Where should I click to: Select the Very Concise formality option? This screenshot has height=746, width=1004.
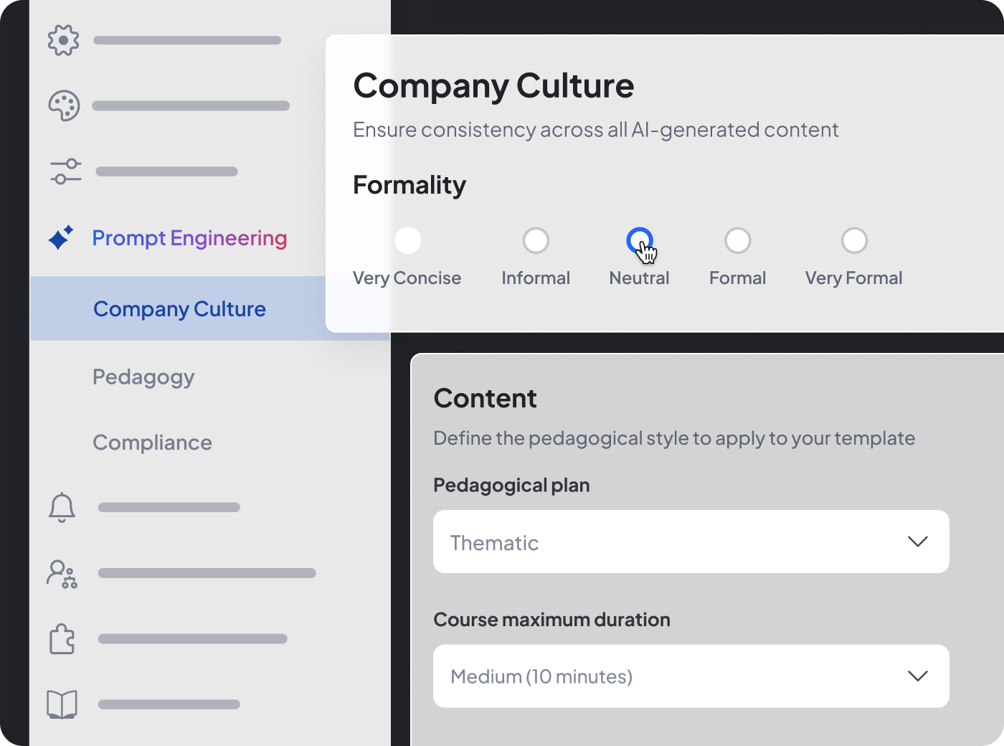tap(407, 240)
